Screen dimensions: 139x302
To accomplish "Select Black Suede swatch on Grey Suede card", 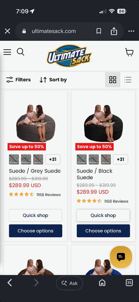I will click(x=26, y=159).
